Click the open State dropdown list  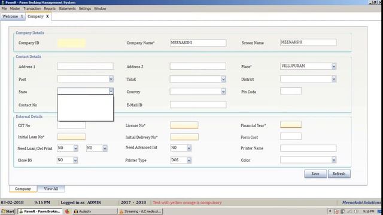[86, 107]
